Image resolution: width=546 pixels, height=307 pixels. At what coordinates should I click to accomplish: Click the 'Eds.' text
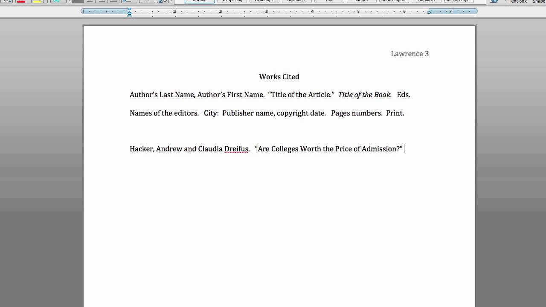[x=404, y=95]
